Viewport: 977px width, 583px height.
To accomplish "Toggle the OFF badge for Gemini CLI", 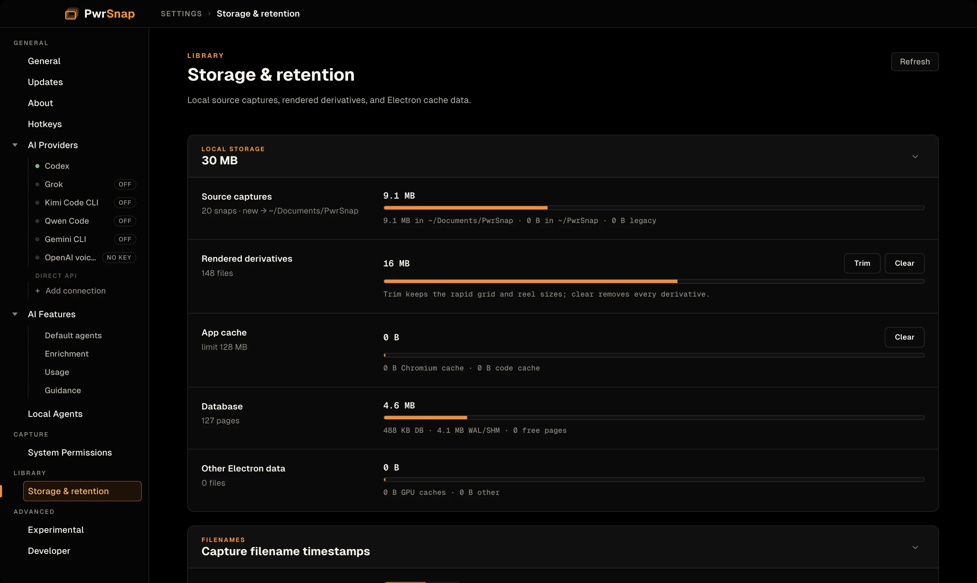I will (125, 239).
